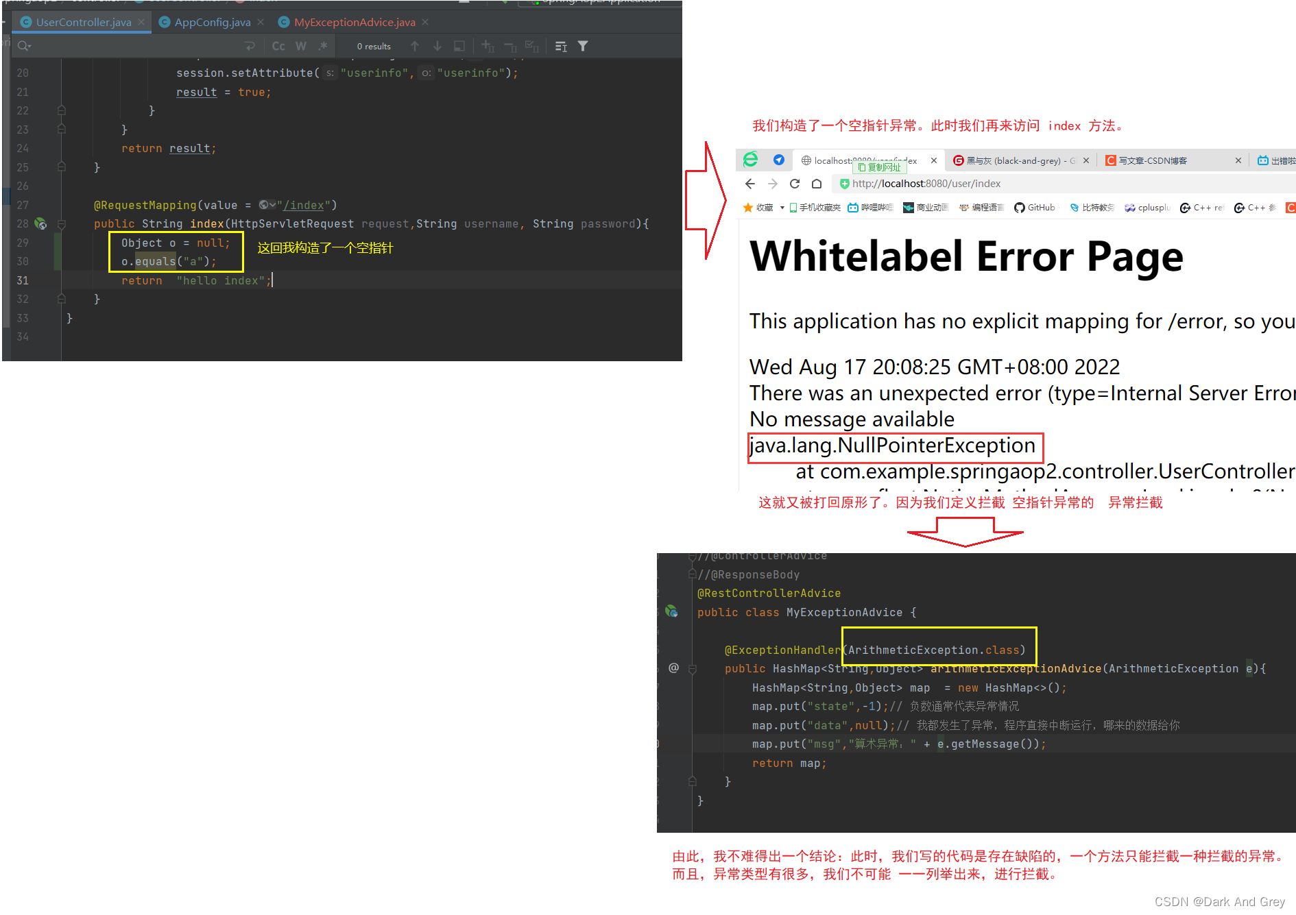Click the blue compass icon in browser tab bar
Screen dimensions: 1296x915
[778, 160]
